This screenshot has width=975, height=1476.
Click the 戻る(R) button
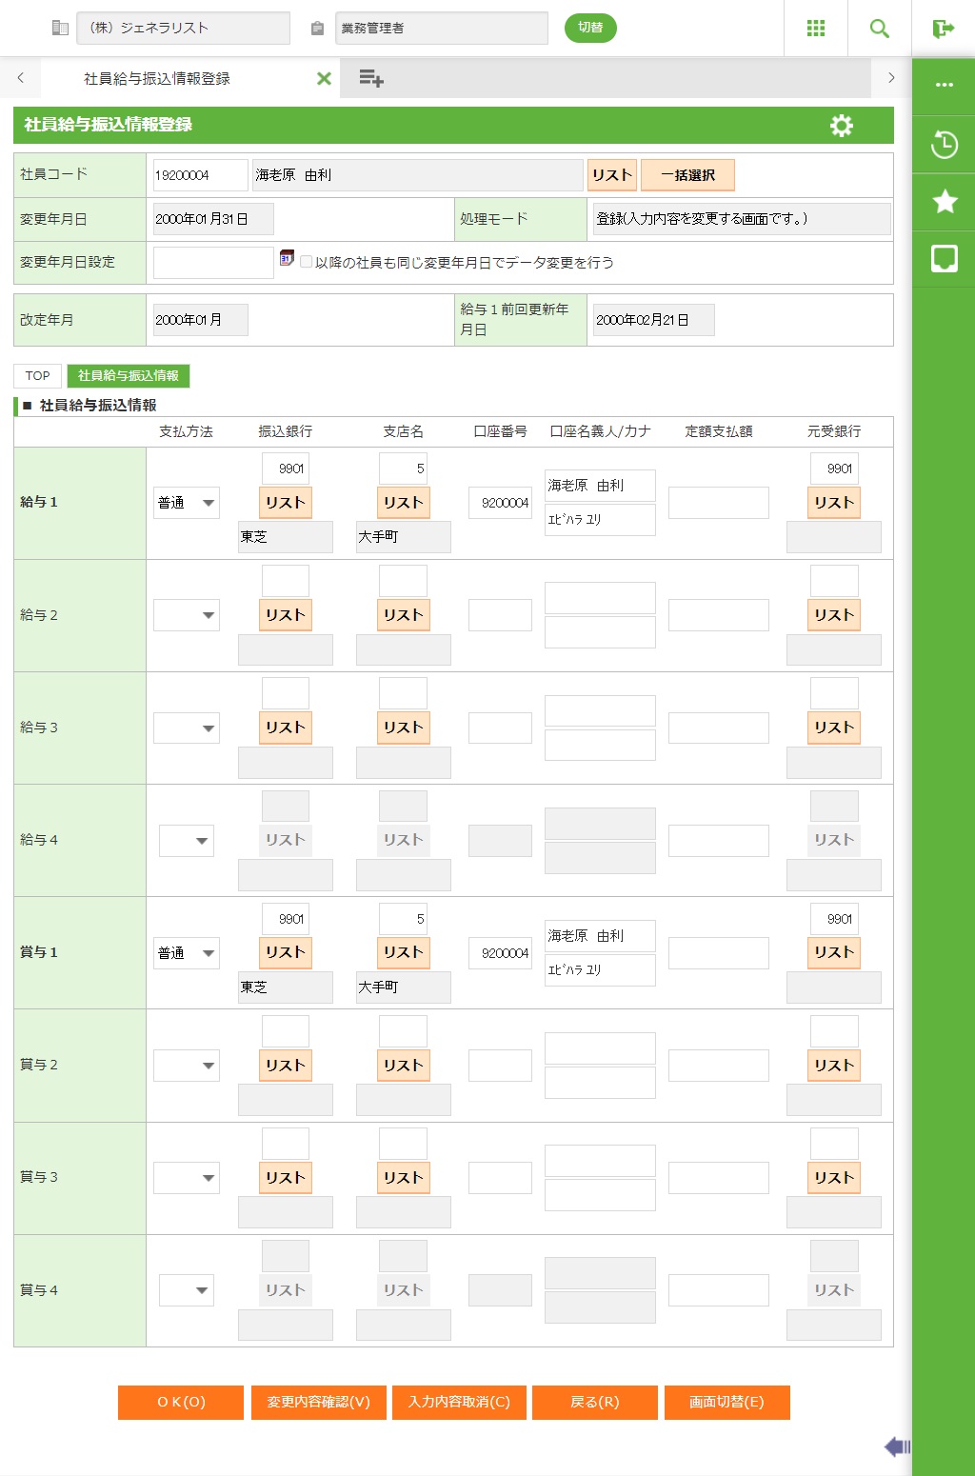pyautogui.click(x=594, y=1402)
